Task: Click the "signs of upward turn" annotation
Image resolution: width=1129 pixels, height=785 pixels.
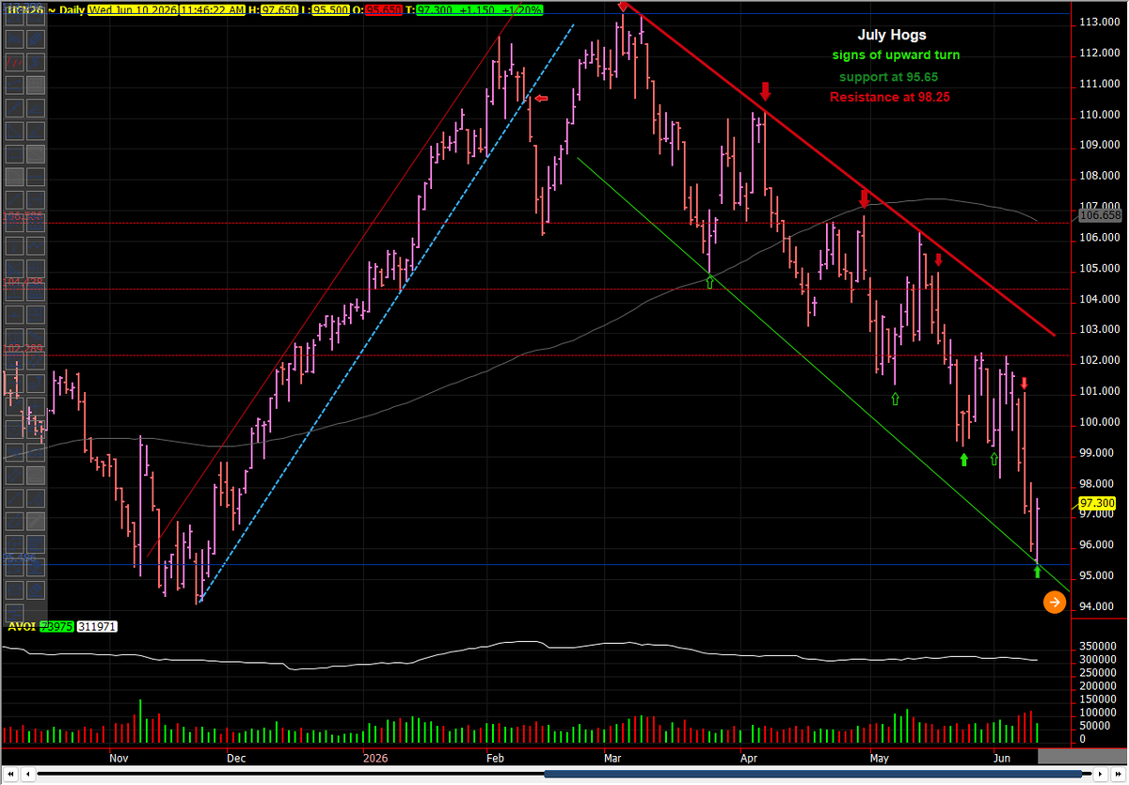Action: (x=896, y=55)
